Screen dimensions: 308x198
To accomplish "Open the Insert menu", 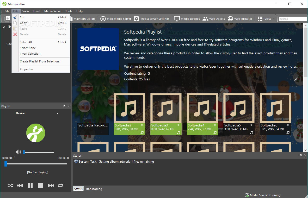I will click(36, 11).
